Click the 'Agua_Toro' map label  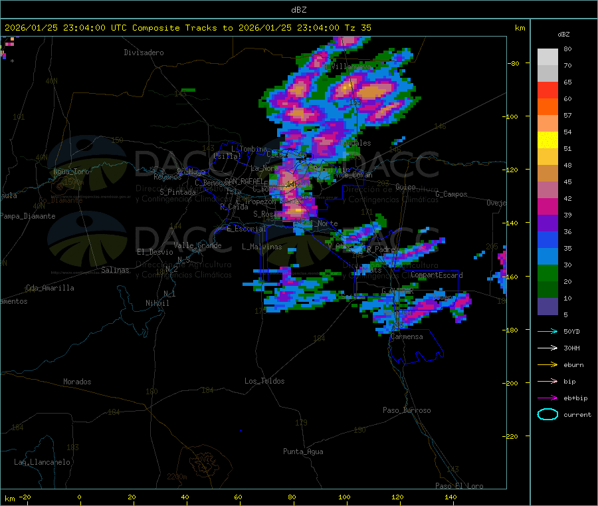(71, 172)
